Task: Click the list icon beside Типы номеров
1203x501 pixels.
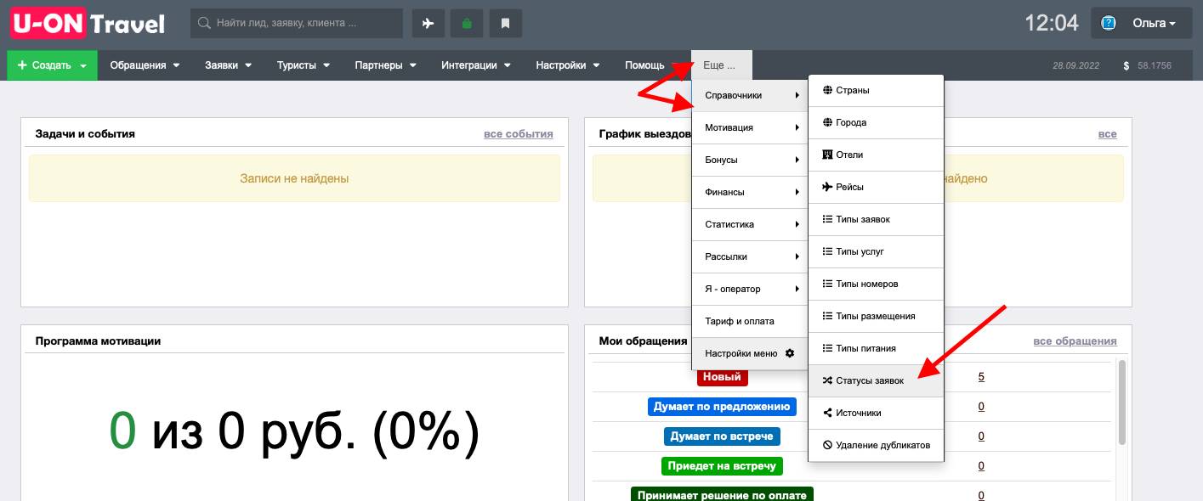Action: point(827,284)
